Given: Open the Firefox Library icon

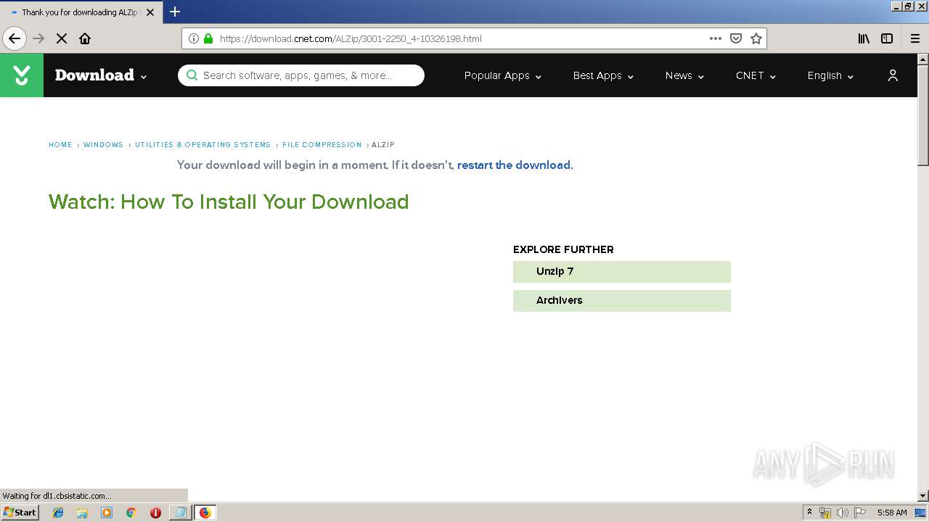Looking at the screenshot, I should [864, 38].
